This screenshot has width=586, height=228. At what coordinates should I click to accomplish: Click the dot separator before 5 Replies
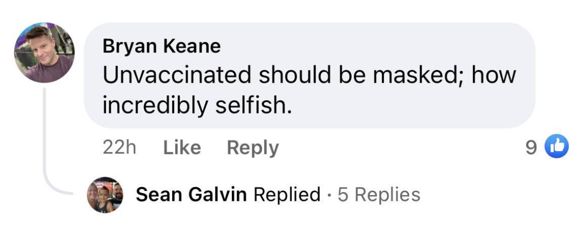click(x=329, y=195)
